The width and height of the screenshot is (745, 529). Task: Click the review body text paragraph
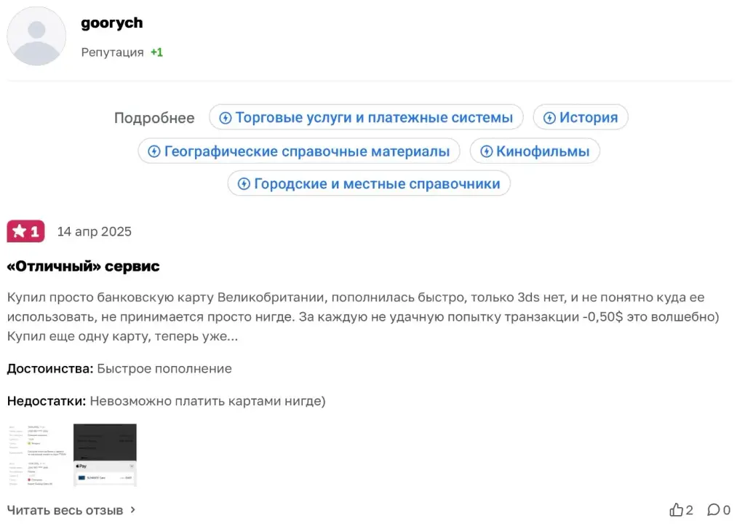[363, 317]
